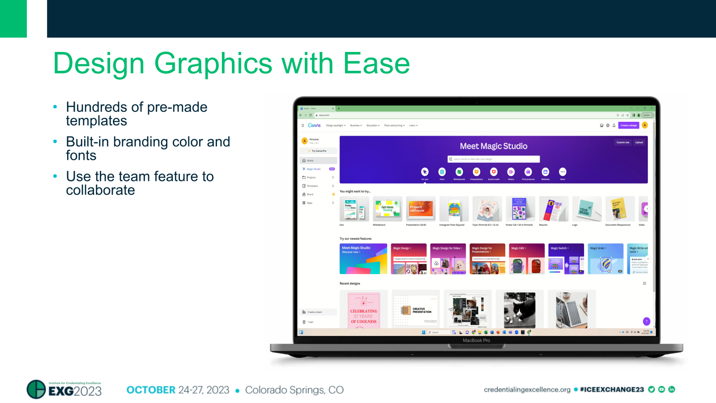Select the Social media icon
Image resolution: width=716 pixels, height=403 pixels.
(494, 172)
